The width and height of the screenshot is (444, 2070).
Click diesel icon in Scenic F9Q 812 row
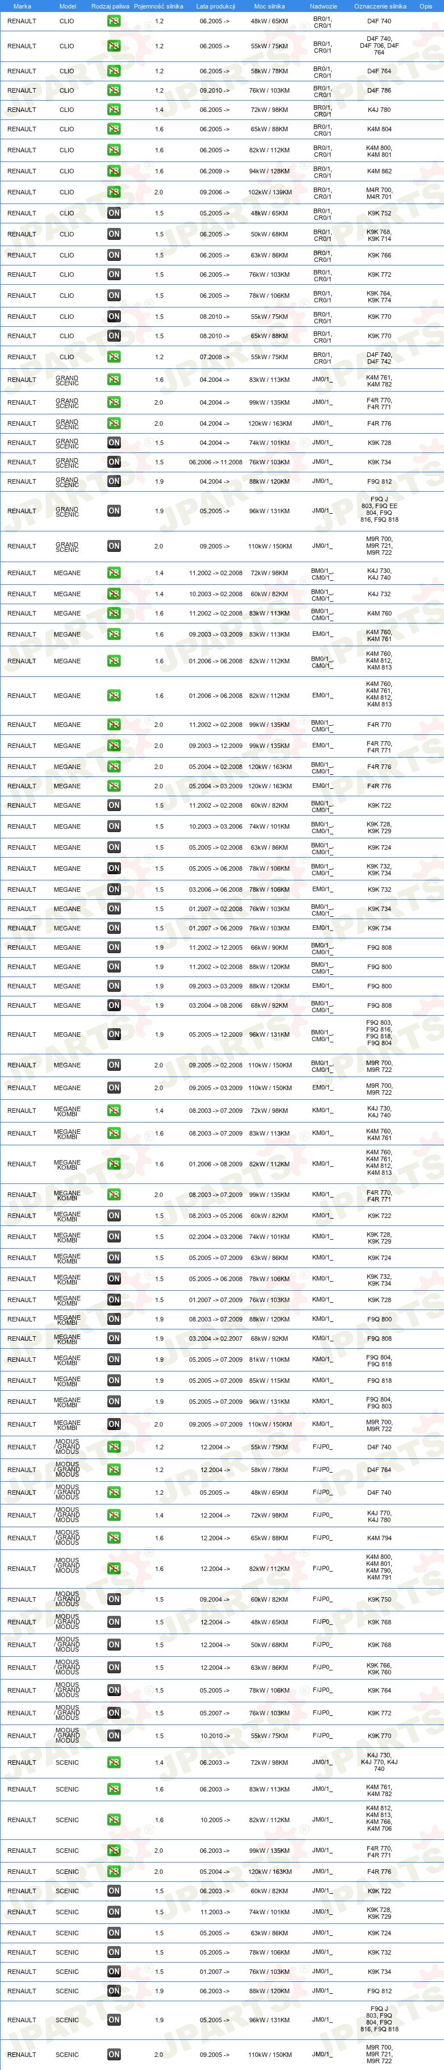click(x=114, y=1990)
